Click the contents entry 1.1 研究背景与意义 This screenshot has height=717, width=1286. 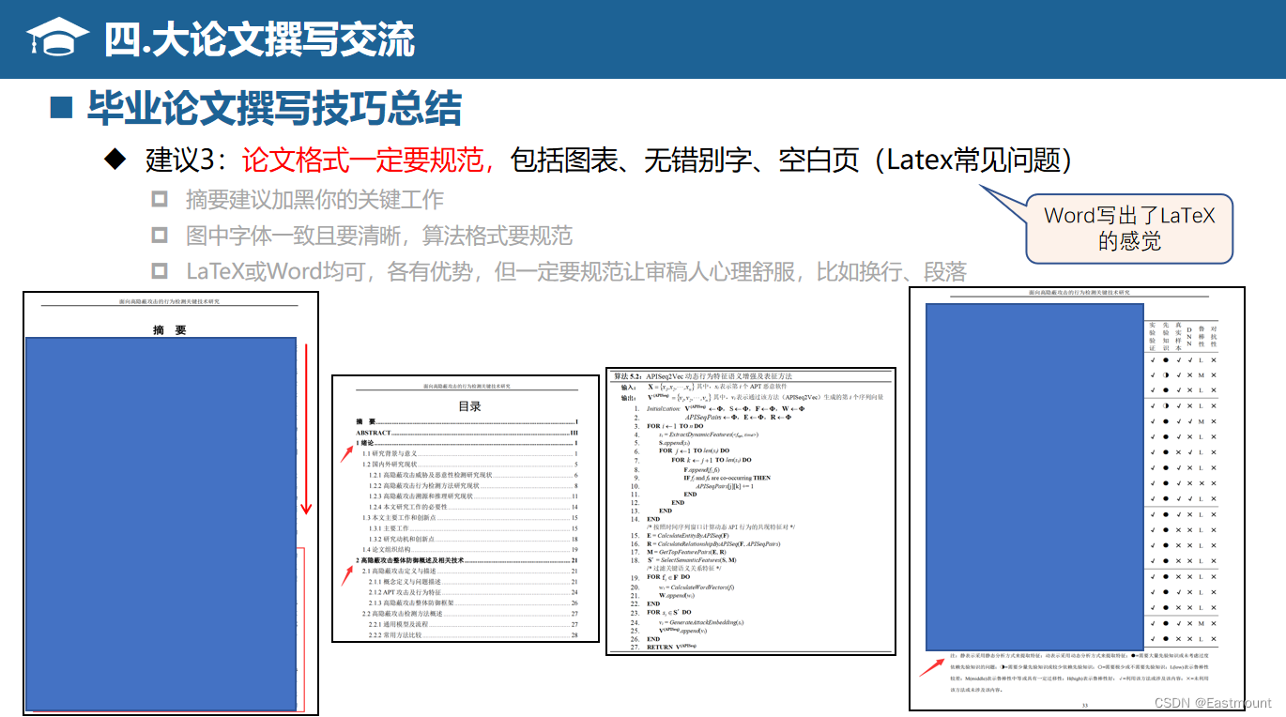click(x=469, y=453)
